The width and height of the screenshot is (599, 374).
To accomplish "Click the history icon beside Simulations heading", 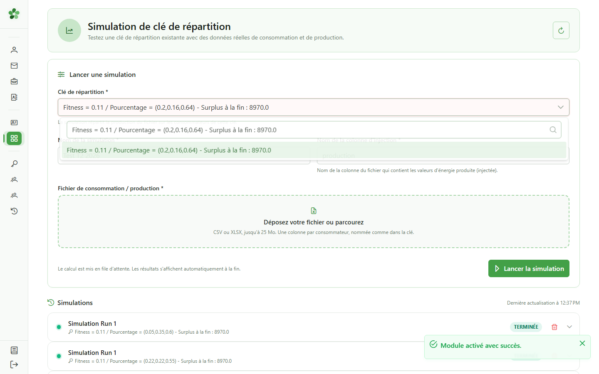I will click(51, 303).
